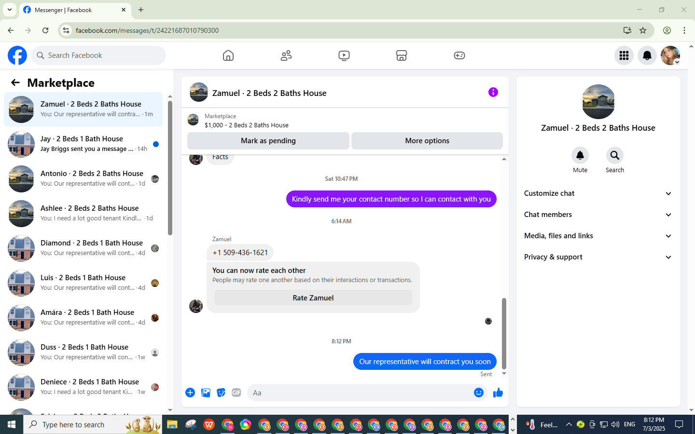Open Amára 2 Beds 1 Bath House chat

tap(83, 318)
